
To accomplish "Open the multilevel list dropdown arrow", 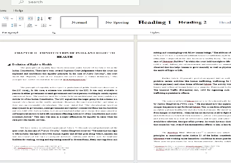I will (12, 18).
